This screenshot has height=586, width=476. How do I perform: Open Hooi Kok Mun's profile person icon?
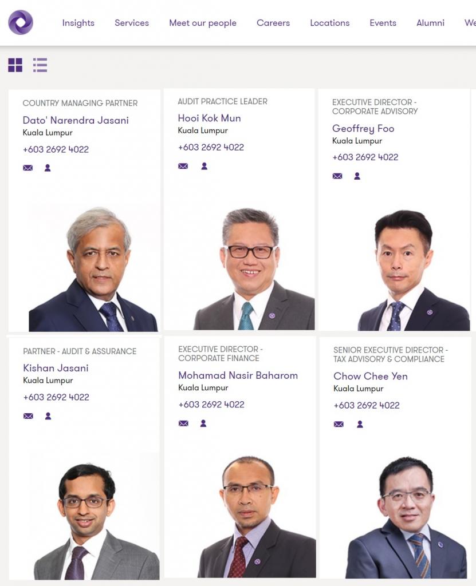pyautogui.click(x=204, y=166)
